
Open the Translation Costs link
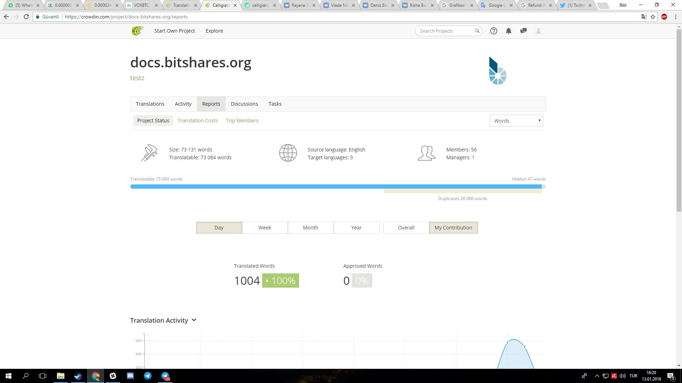tap(197, 121)
